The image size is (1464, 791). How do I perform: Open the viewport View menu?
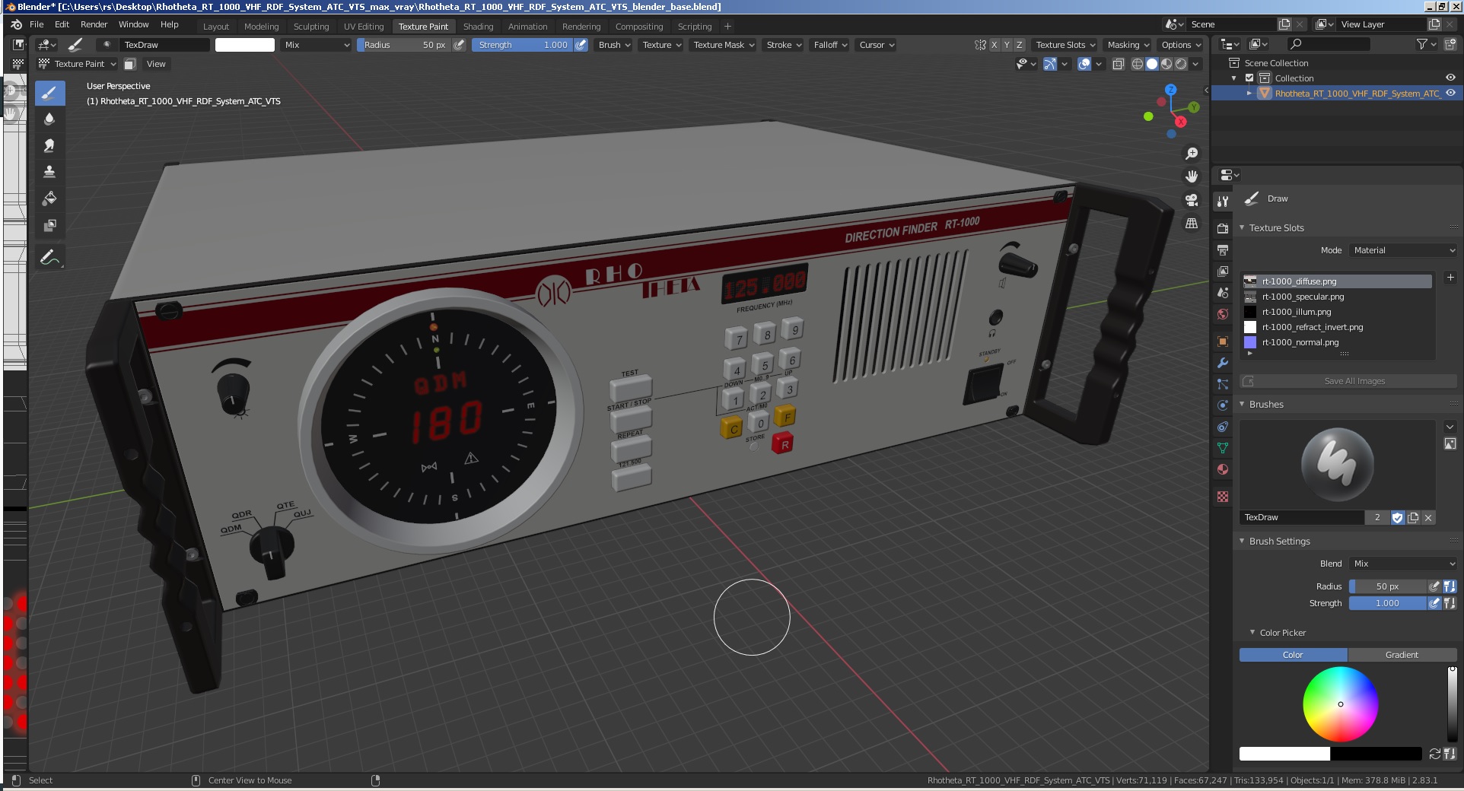tap(156, 64)
